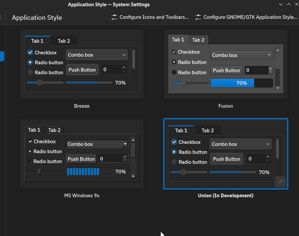The height and width of the screenshot is (236, 299).
Task: Click Push Button in Fusion preview
Action: (226, 70)
